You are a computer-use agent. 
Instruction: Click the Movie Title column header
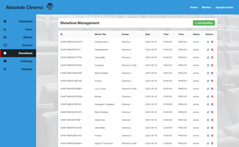click(x=100, y=34)
